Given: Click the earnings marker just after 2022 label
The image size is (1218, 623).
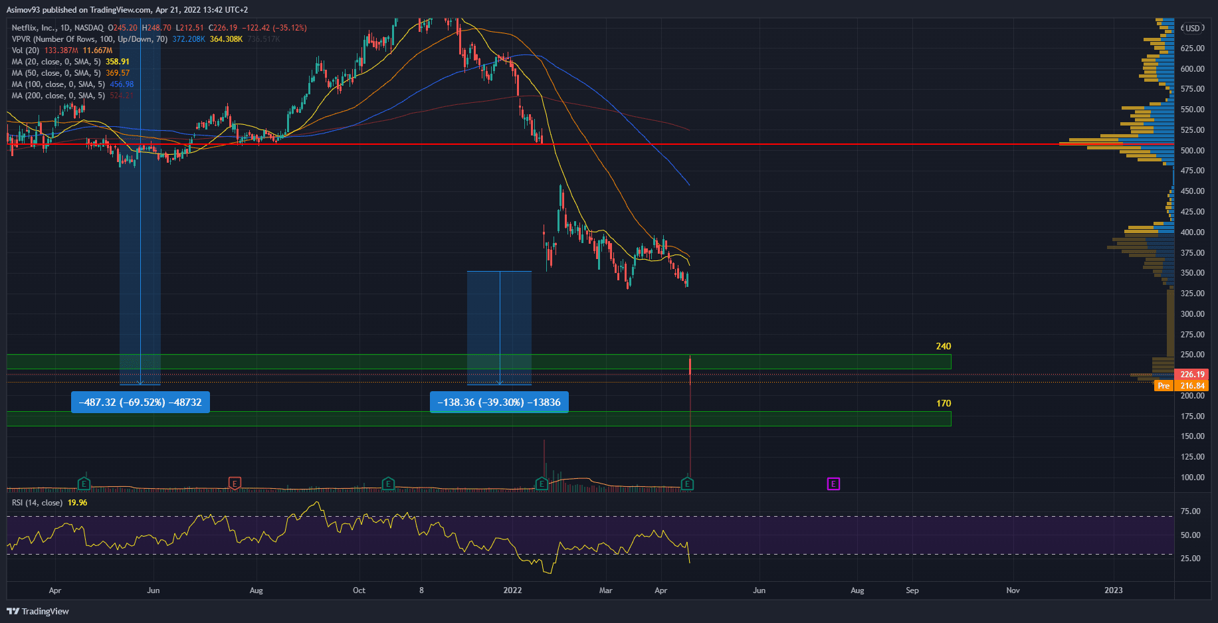Looking at the screenshot, I should click(x=542, y=484).
